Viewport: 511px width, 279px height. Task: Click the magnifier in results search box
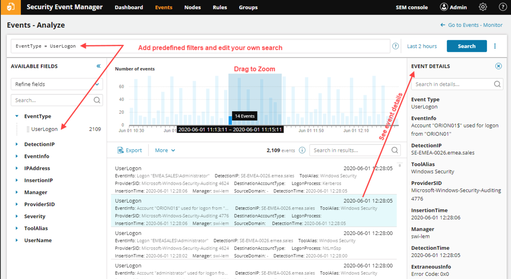(x=395, y=150)
